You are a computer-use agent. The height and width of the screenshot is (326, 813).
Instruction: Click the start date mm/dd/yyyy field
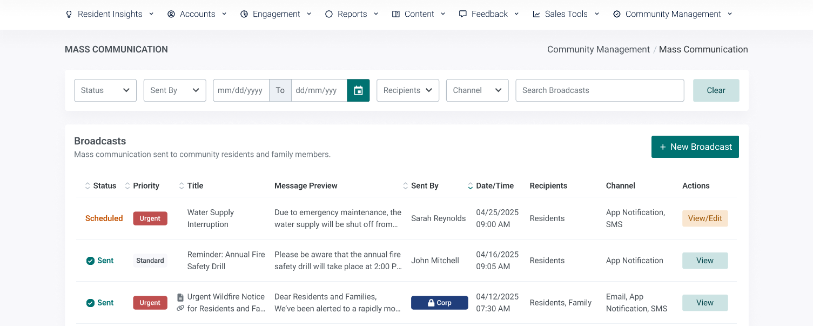[x=241, y=90]
